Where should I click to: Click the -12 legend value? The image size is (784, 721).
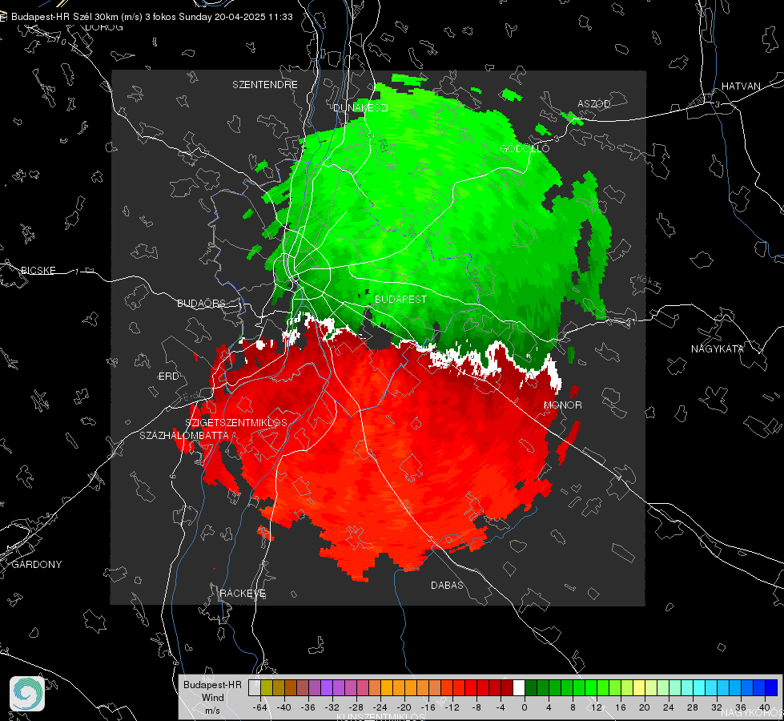(x=452, y=707)
